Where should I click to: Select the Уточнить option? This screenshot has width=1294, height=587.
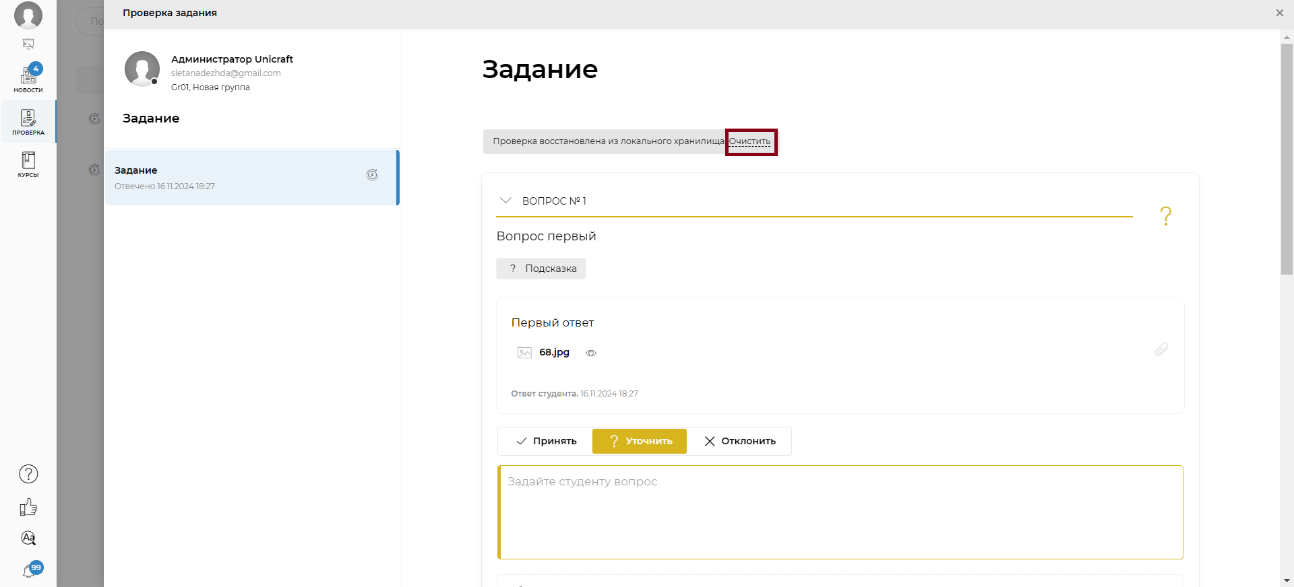click(x=640, y=441)
